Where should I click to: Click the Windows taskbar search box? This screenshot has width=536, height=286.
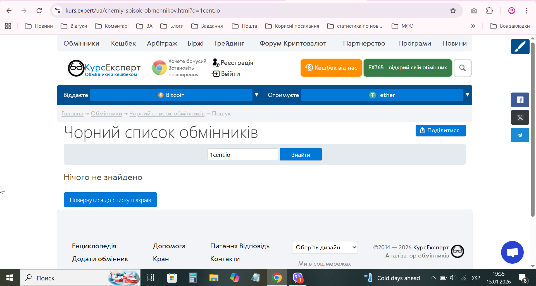[x=80, y=278]
